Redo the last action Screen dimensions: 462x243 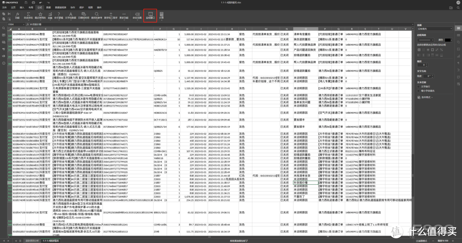(48, 3)
